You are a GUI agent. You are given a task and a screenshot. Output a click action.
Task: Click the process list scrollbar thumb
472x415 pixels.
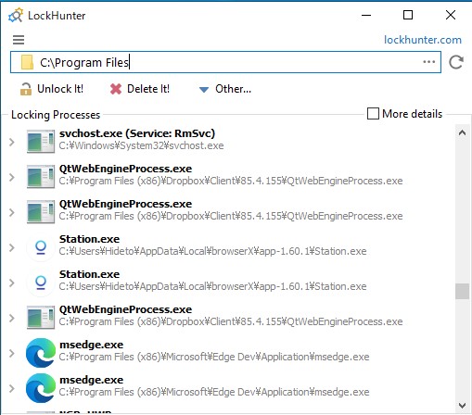462,291
